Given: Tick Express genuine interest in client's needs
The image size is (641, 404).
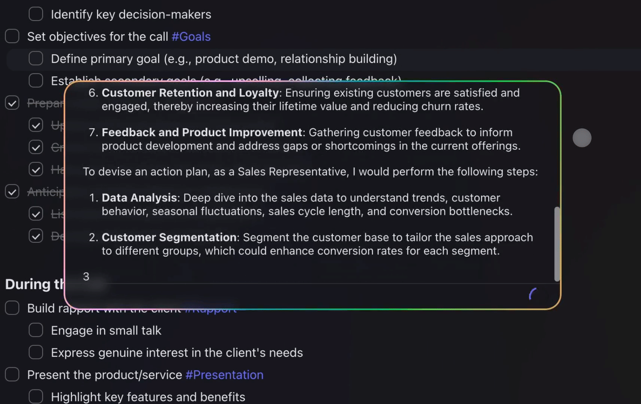Looking at the screenshot, I should click(x=36, y=352).
